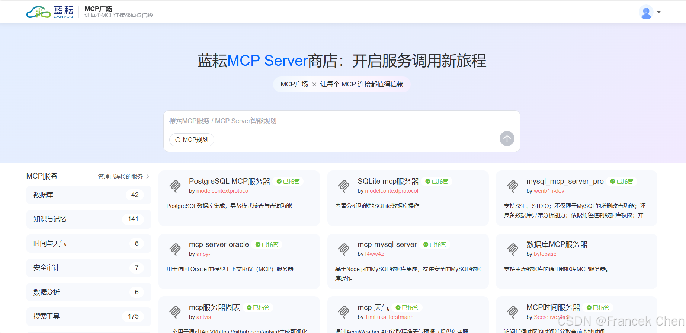
Task: Click the SQLite mcp服务器 card icon
Action: 344,186
